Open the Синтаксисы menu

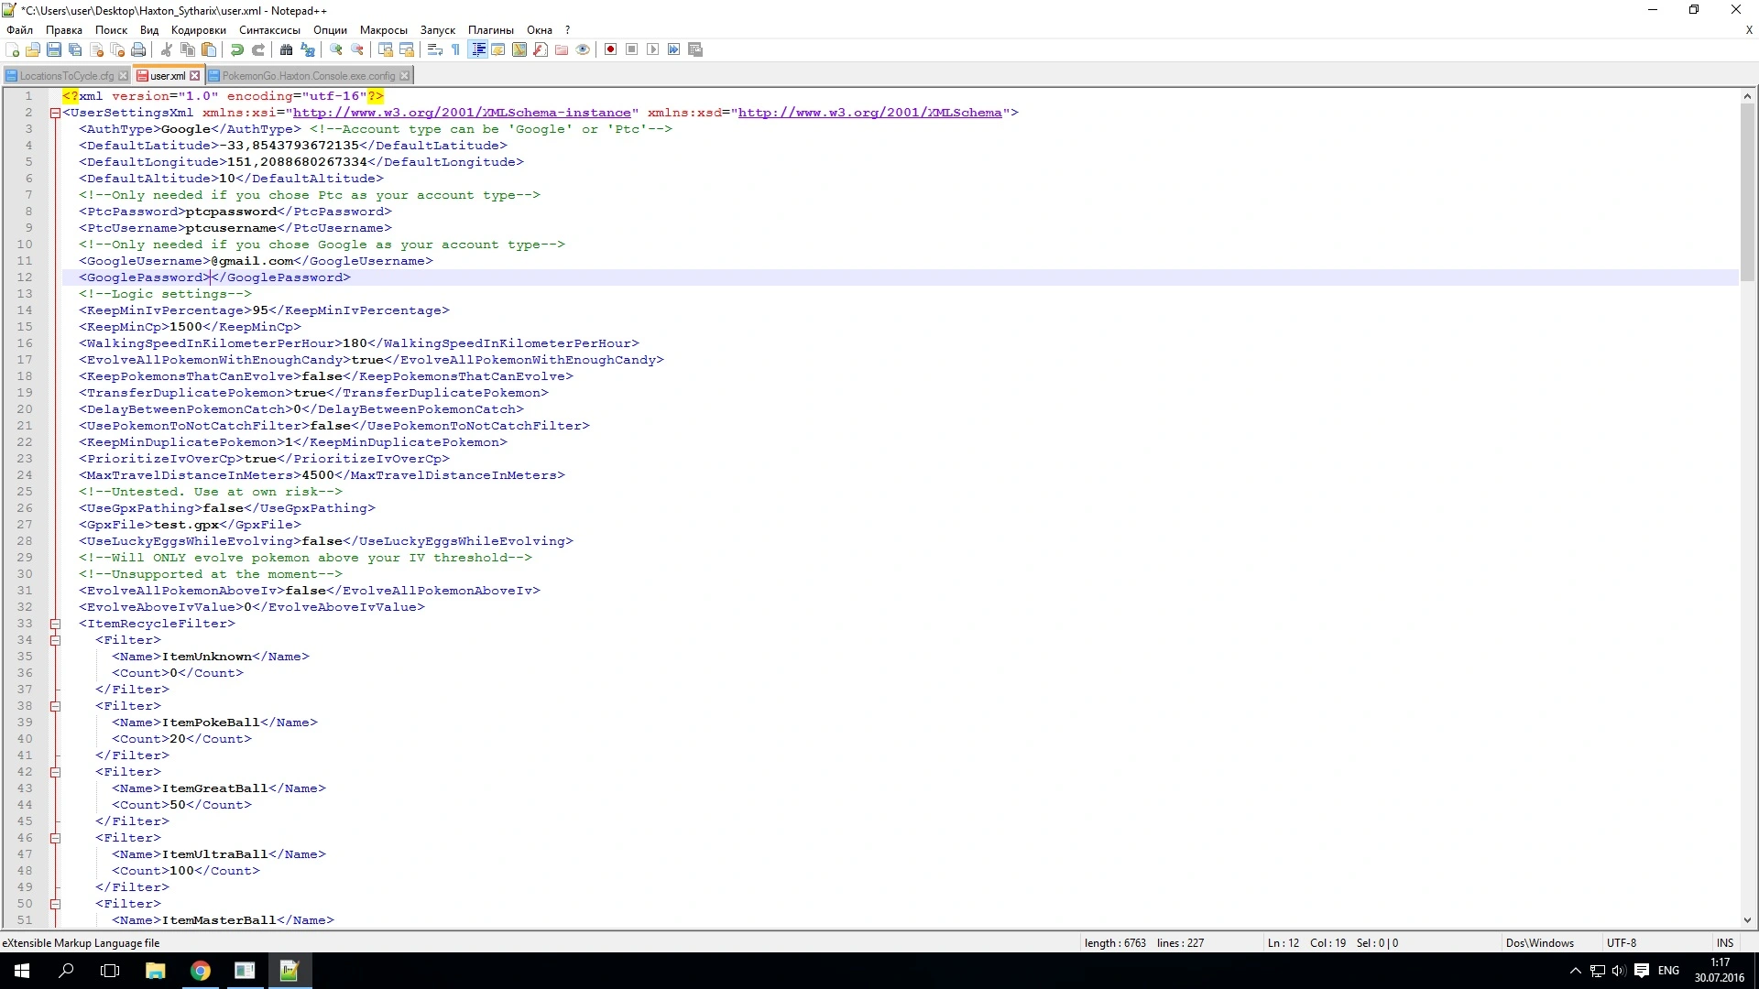tap(269, 30)
